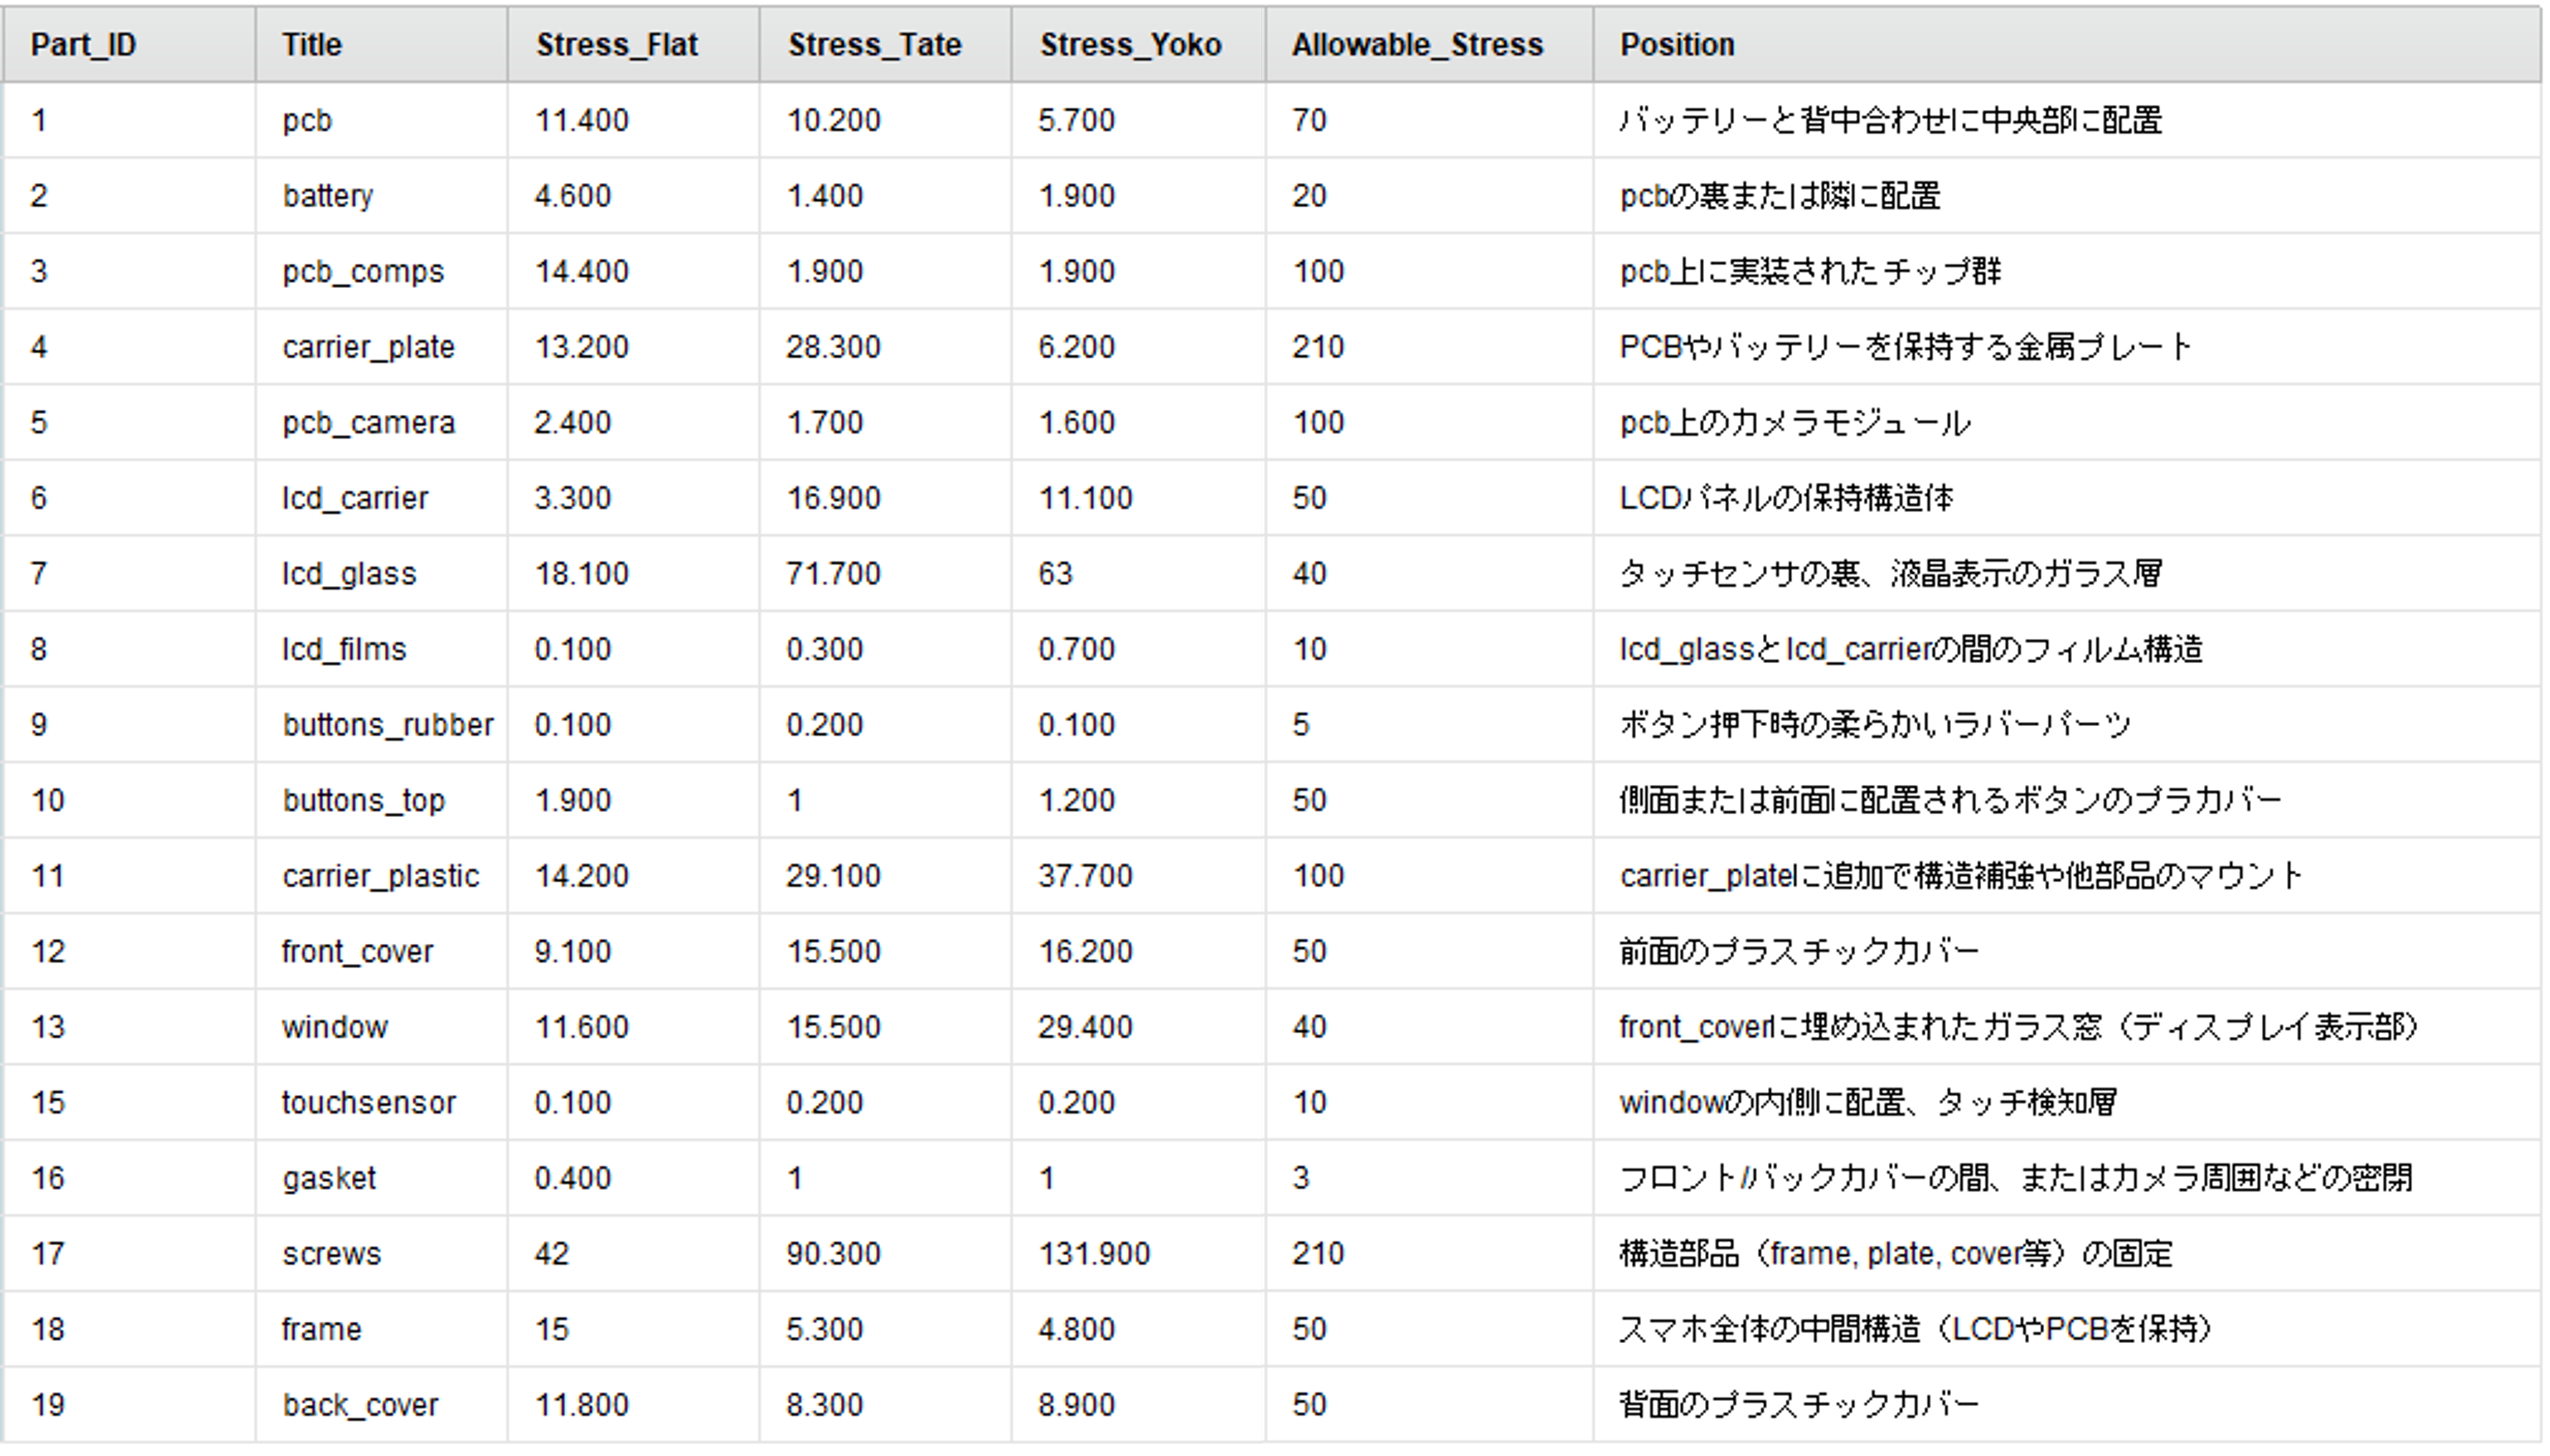Click the 'back_cover' cell
This screenshot has height=1456, width=2550.
click(381, 1404)
